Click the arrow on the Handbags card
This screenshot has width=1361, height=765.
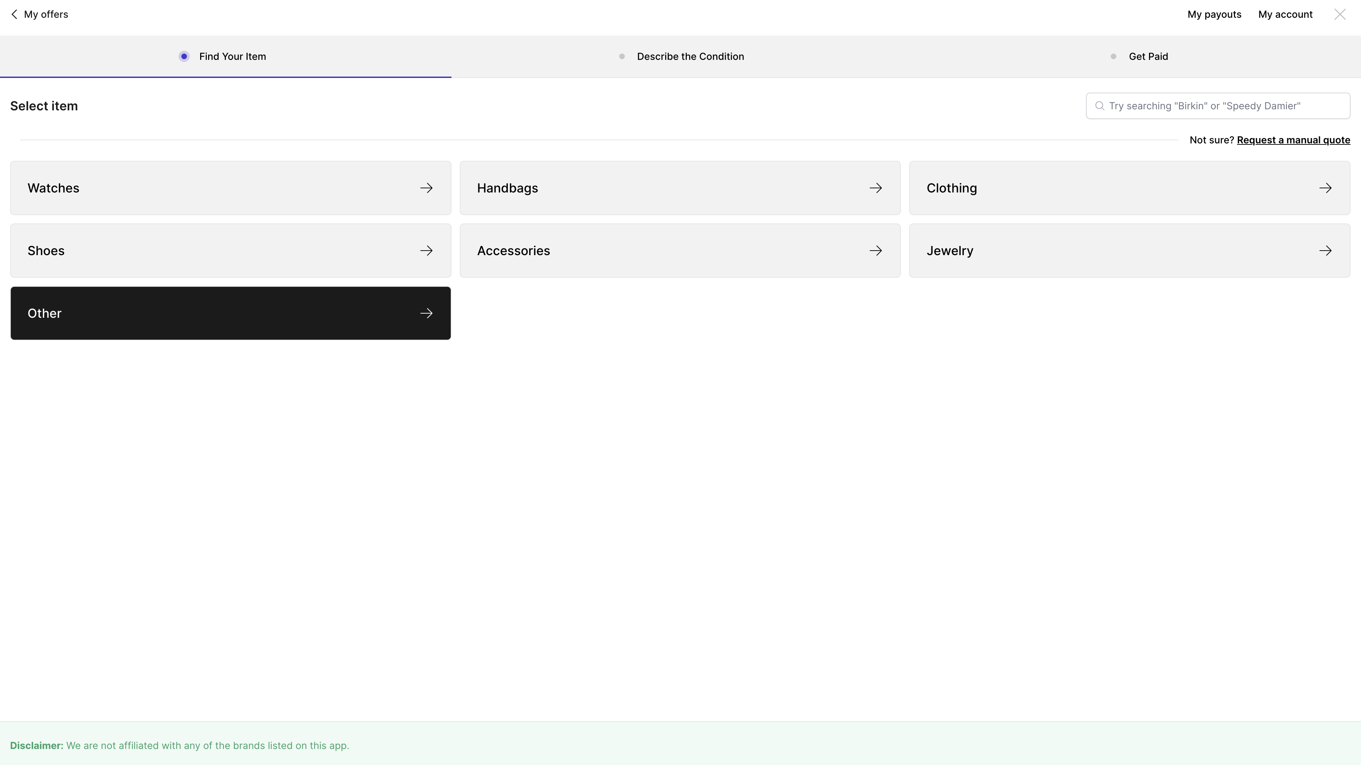point(875,188)
